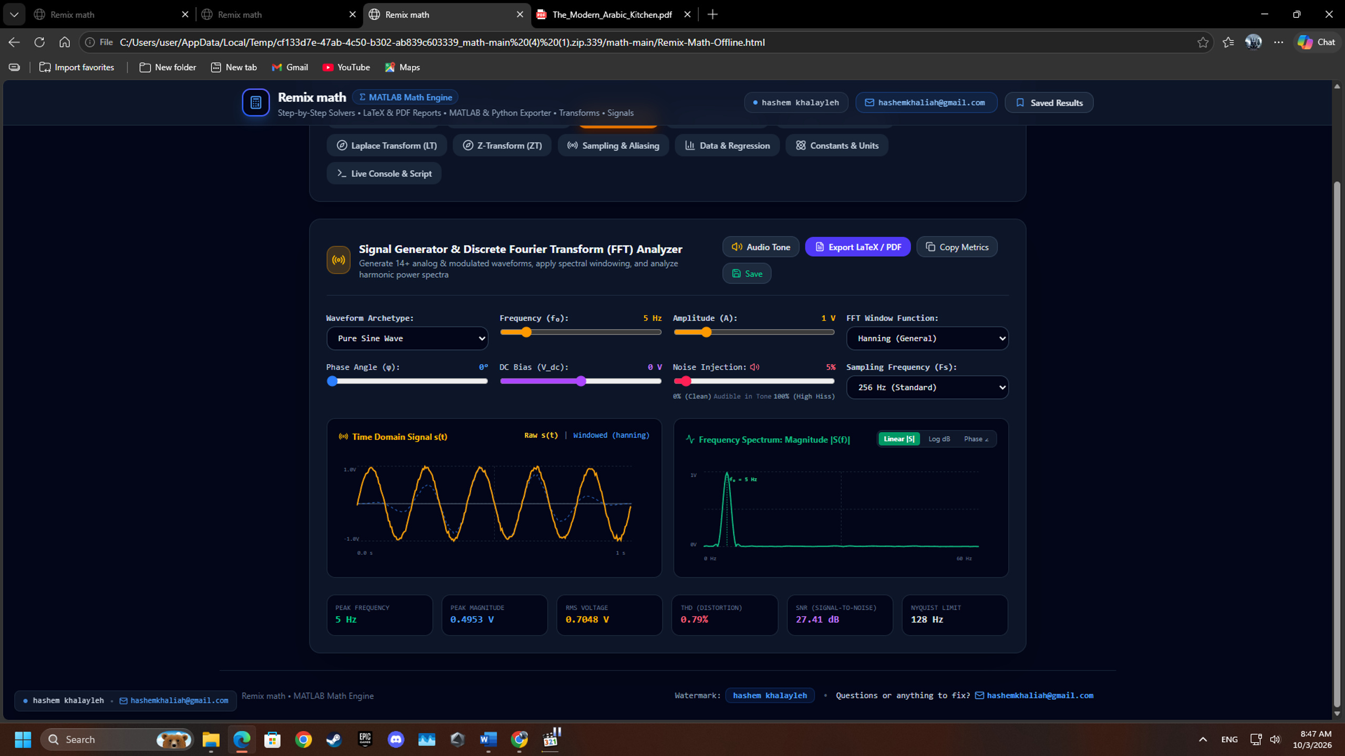Click Copy Metrics button
Image resolution: width=1345 pixels, height=756 pixels.
[x=957, y=247]
